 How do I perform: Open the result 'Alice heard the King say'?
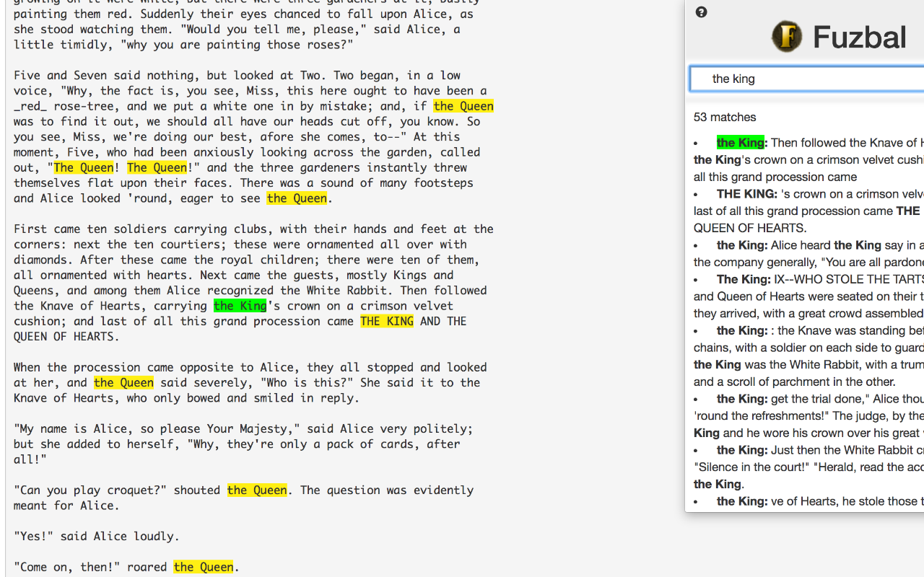(x=808, y=253)
